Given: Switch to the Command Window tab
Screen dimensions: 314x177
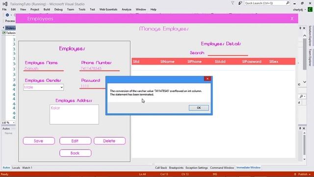Looking at the screenshot, I should 222,168.
